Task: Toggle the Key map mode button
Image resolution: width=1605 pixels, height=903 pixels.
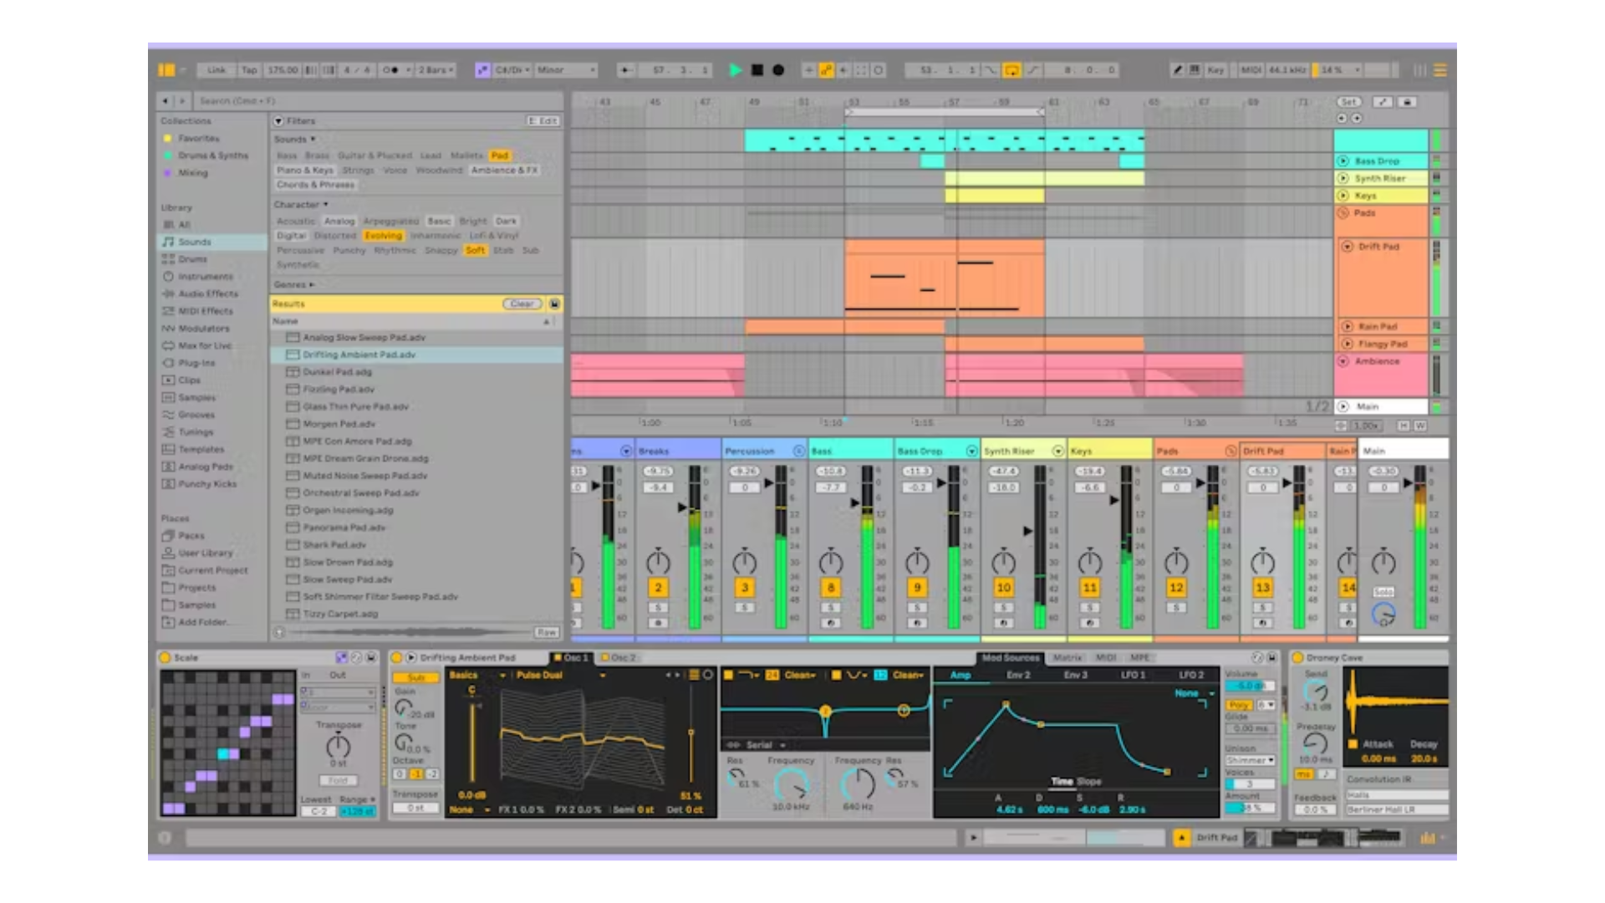Action: pyautogui.click(x=1215, y=70)
